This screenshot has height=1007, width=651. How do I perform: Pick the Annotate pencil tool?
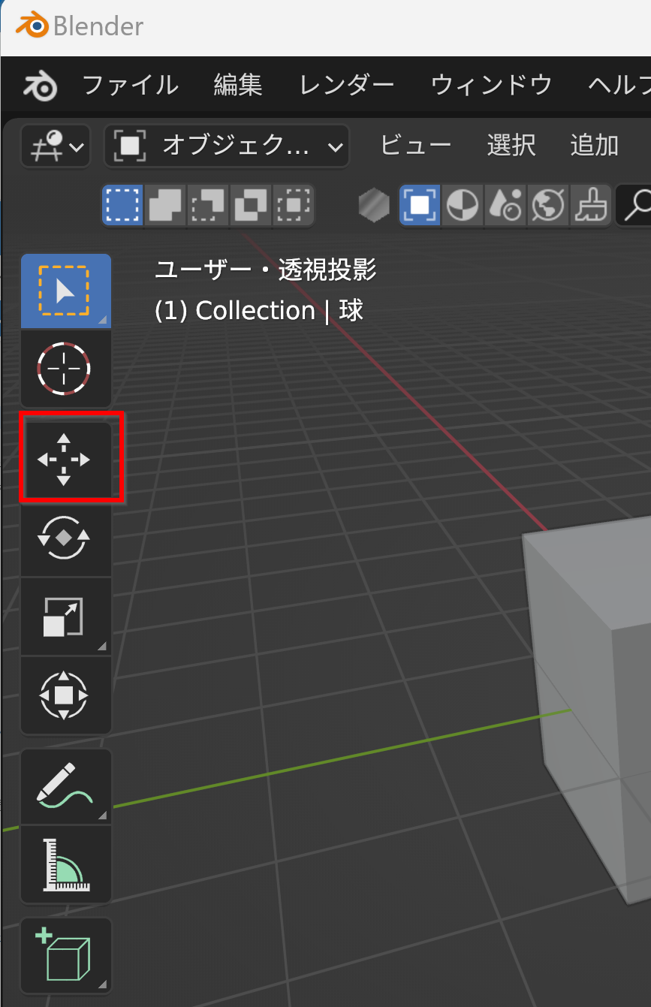65,785
